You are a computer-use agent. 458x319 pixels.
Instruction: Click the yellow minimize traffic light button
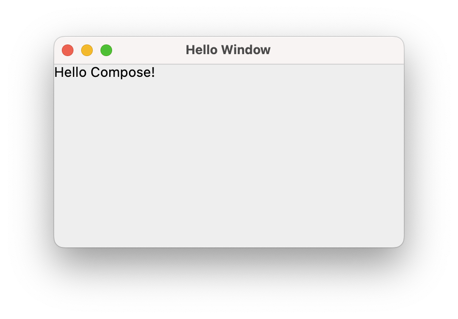(87, 50)
